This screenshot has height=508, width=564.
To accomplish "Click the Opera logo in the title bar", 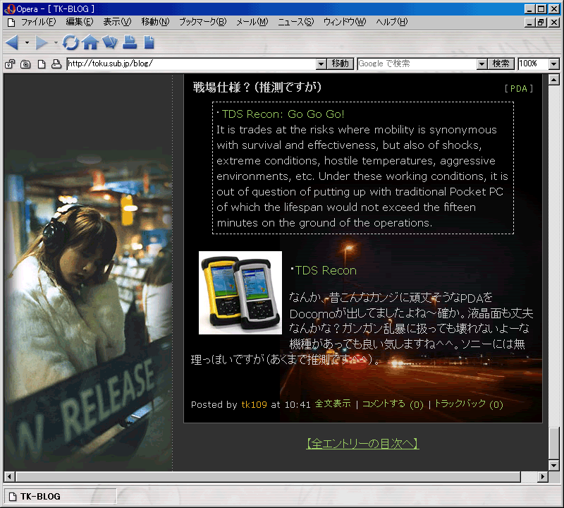I will click(10, 9).
